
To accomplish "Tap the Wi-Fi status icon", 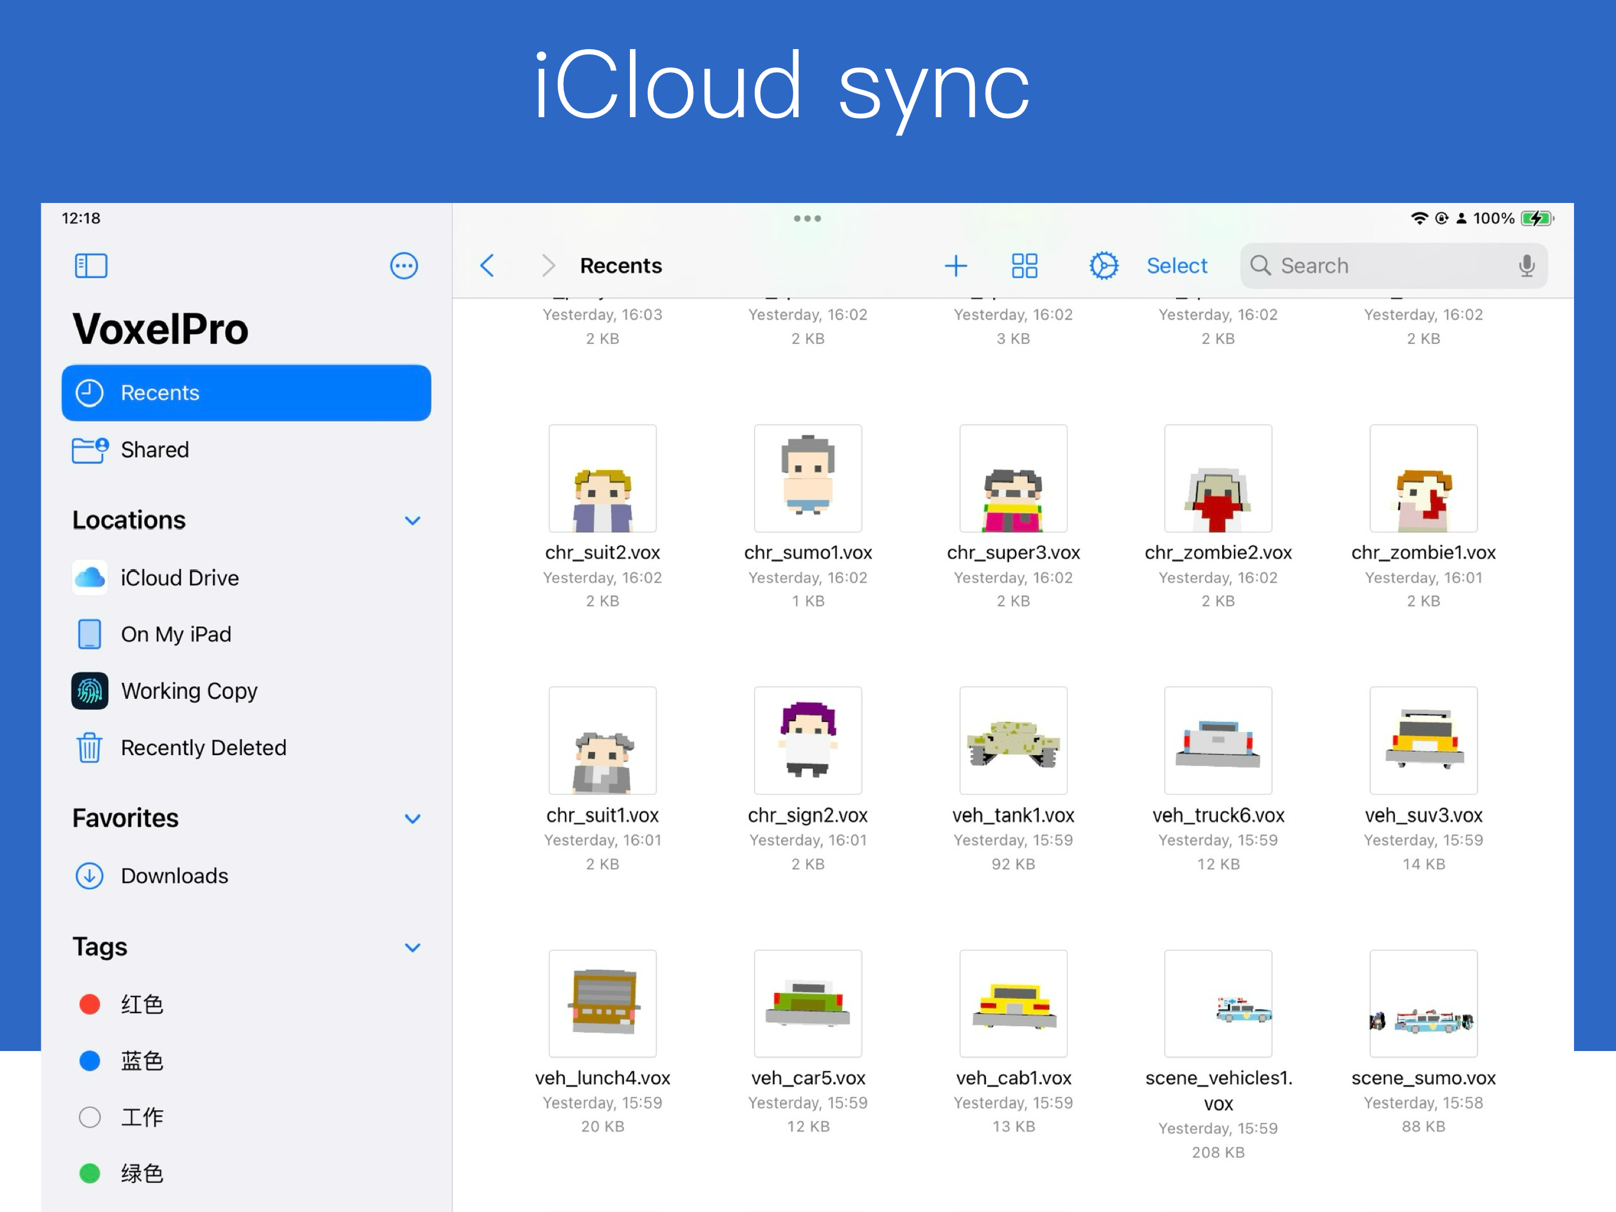I will coord(1419,218).
